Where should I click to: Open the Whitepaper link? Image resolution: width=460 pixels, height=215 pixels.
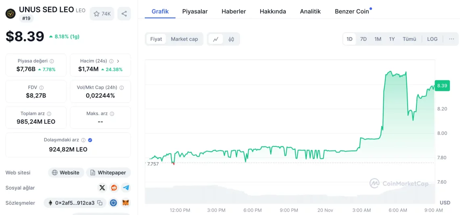tap(108, 173)
